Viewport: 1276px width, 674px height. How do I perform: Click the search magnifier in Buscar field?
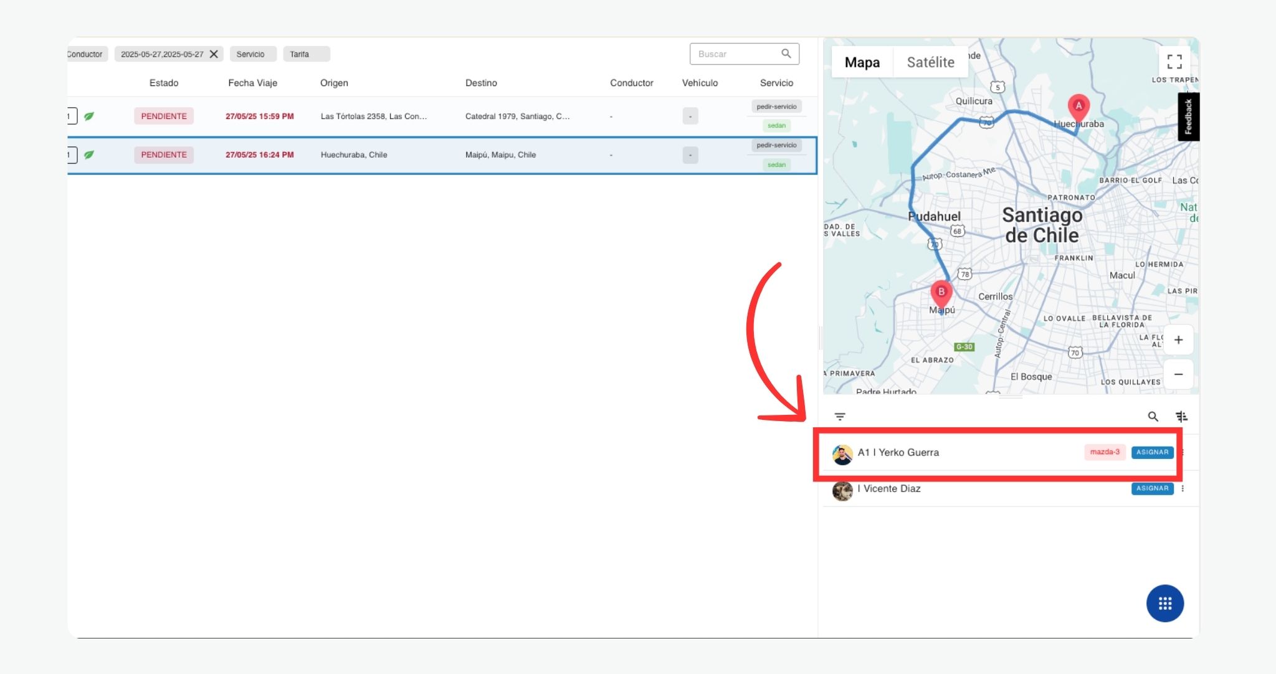click(x=786, y=54)
